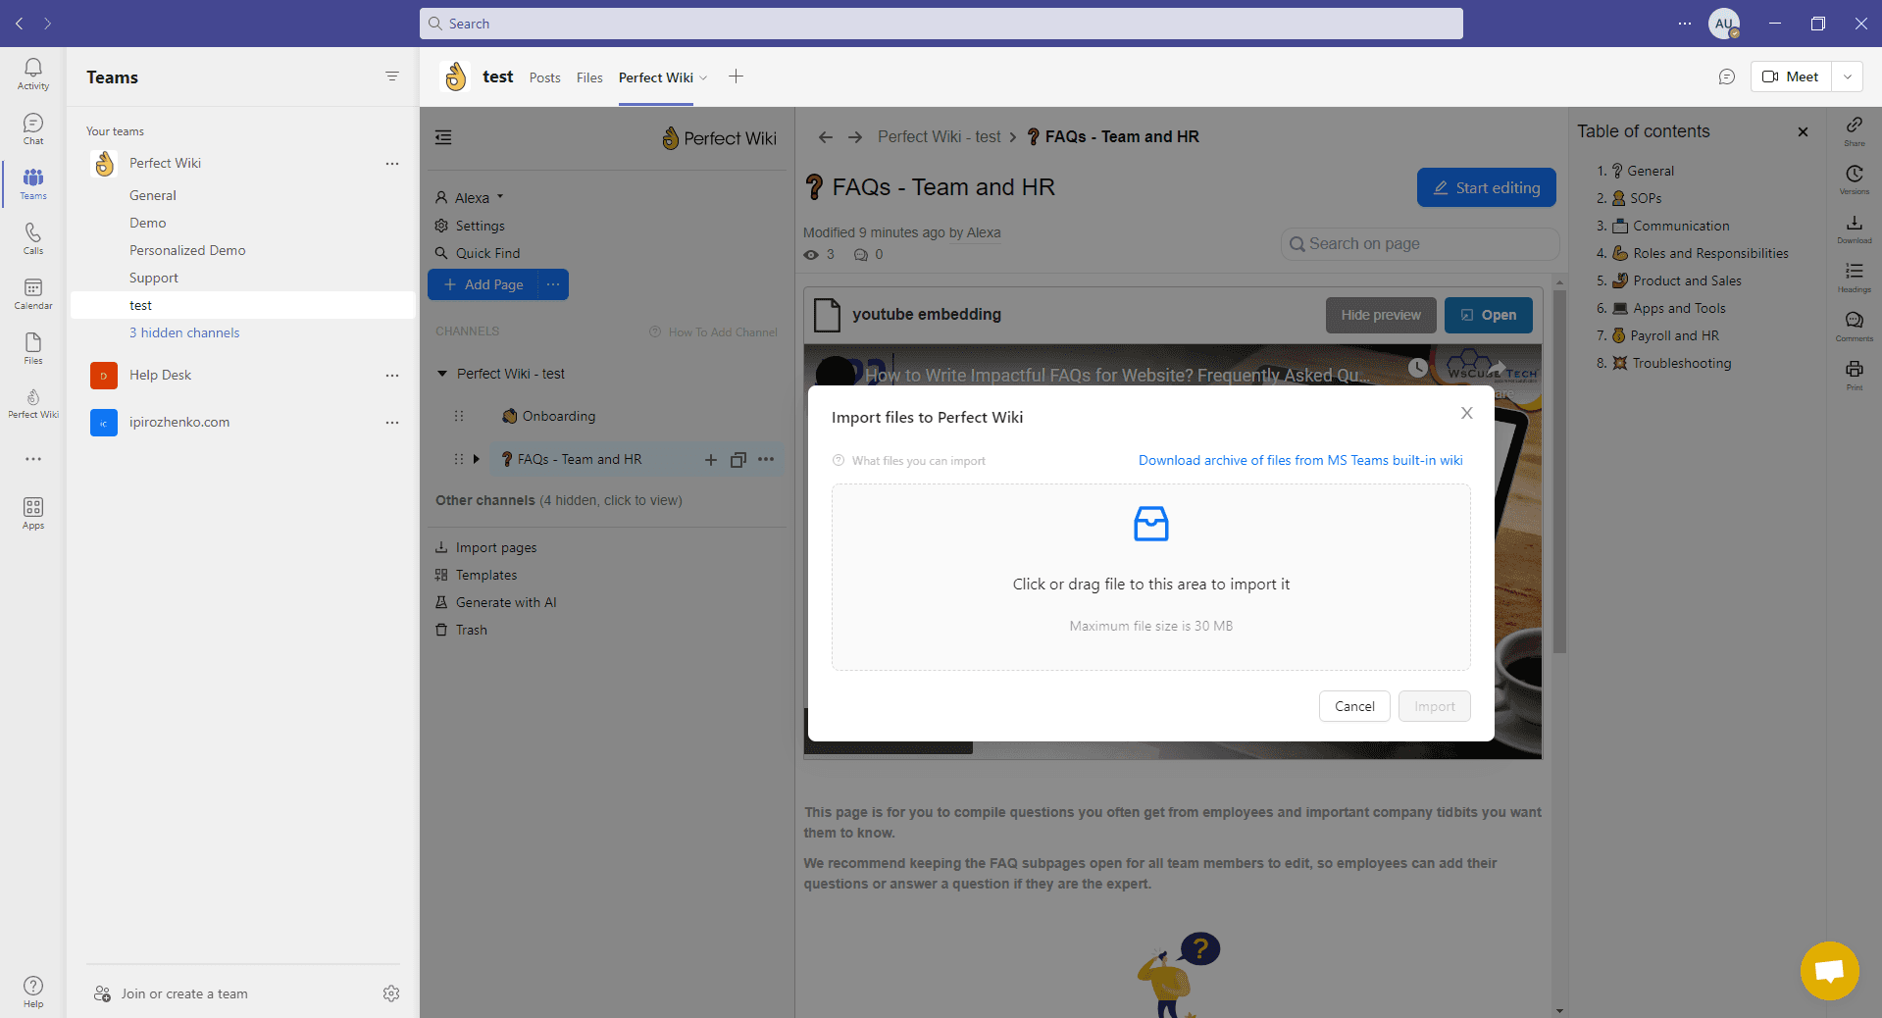Viewport: 1882px width, 1018px height.
Task: Open the Comments icon in the right toolbar
Action: (x=1855, y=327)
